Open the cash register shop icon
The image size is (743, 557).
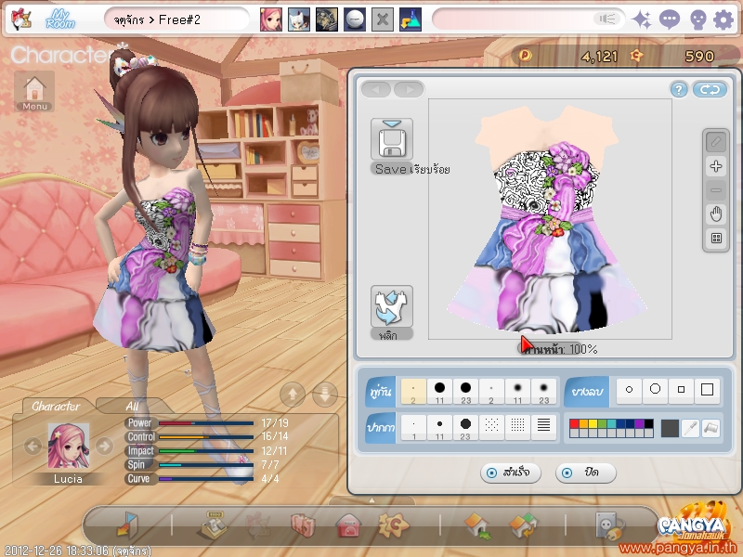click(x=214, y=525)
